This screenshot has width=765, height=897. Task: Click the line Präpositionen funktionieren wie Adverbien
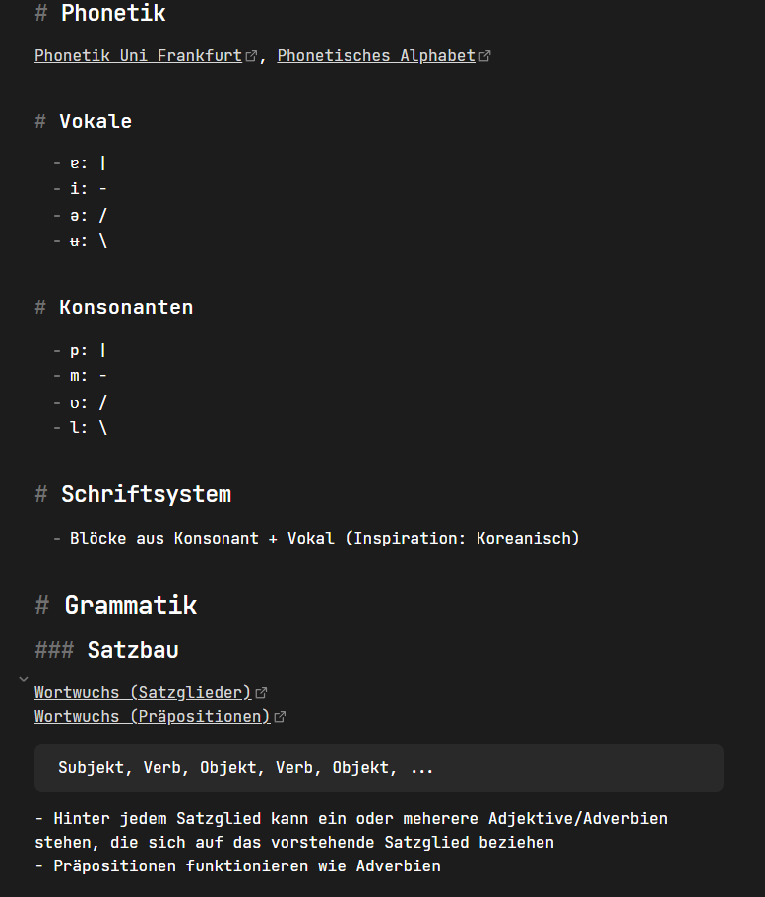(x=242, y=866)
